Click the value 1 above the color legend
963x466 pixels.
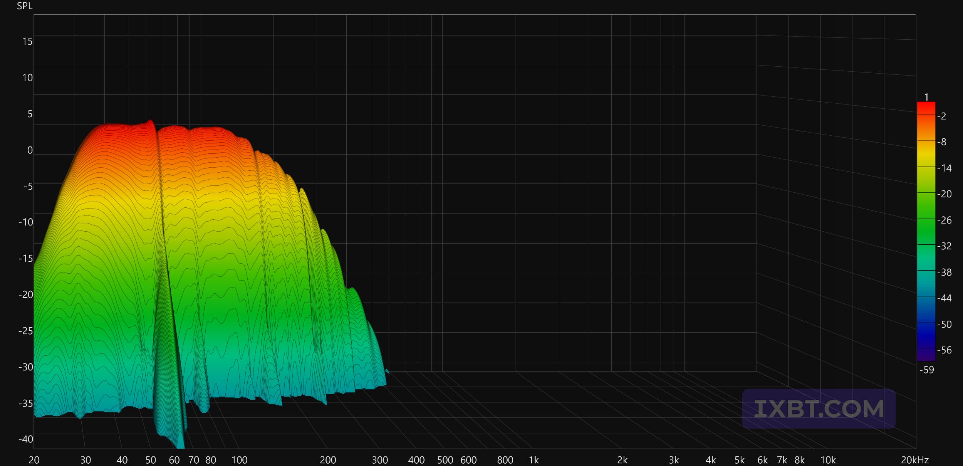(926, 97)
